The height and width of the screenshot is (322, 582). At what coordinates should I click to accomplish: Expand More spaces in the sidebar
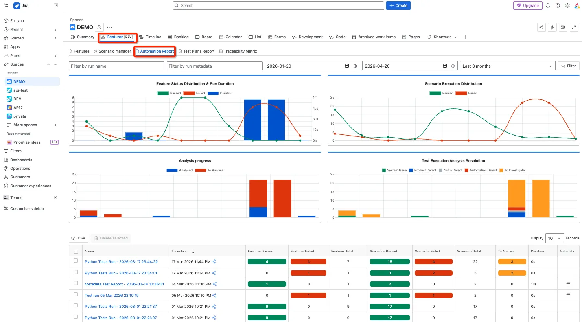(32, 125)
